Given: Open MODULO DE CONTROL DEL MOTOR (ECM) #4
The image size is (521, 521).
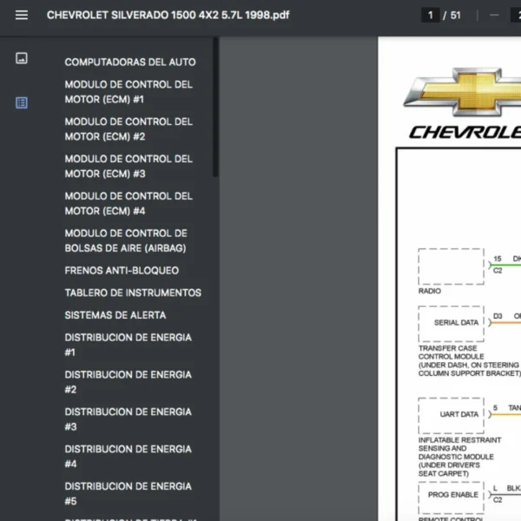Looking at the screenshot, I should pos(129,203).
